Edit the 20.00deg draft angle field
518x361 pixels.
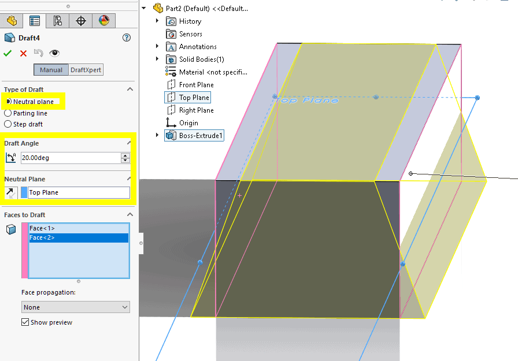71,158
